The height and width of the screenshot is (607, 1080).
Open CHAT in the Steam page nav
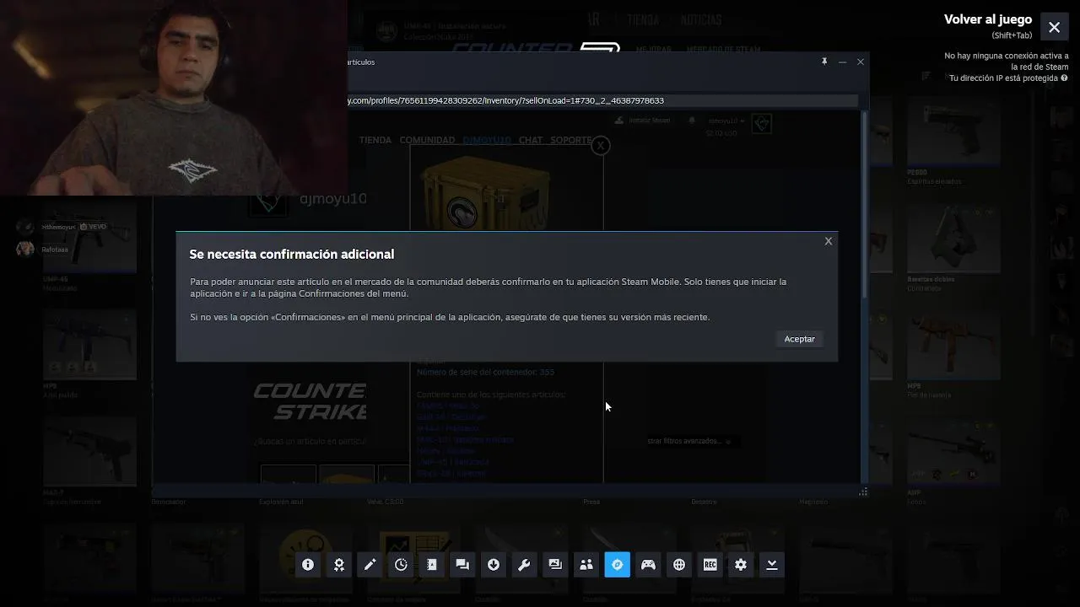[x=531, y=140]
